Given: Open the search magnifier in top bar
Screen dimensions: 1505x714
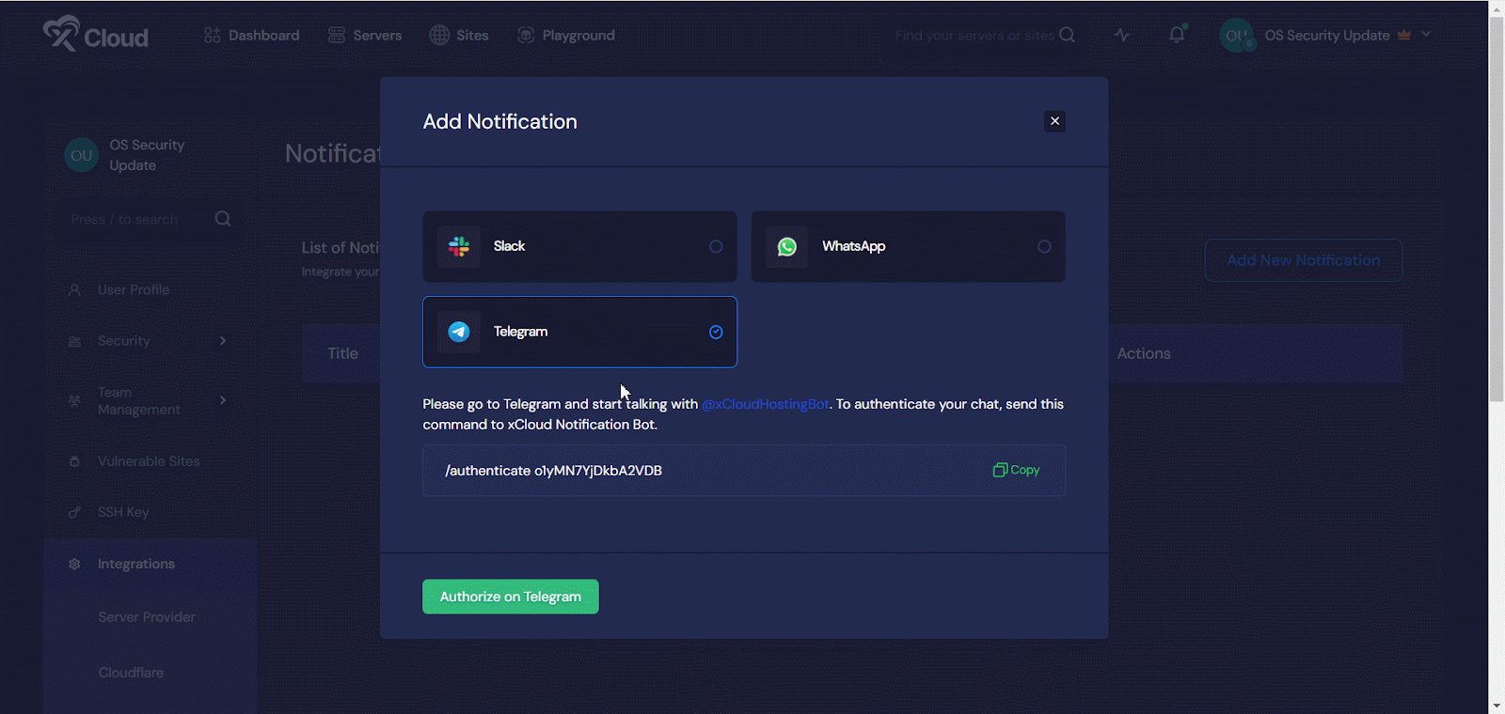Looking at the screenshot, I should pos(1066,35).
